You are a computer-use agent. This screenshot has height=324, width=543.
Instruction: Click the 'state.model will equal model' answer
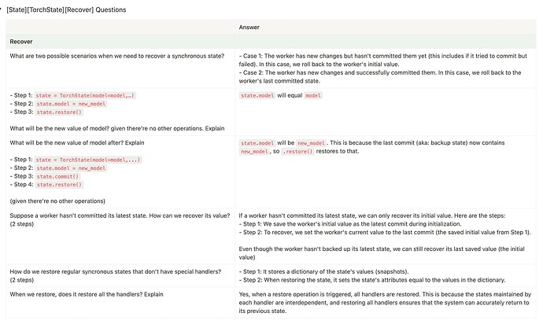(x=281, y=95)
